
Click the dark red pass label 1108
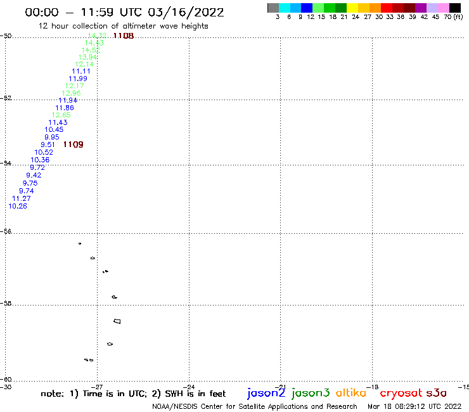point(124,35)
